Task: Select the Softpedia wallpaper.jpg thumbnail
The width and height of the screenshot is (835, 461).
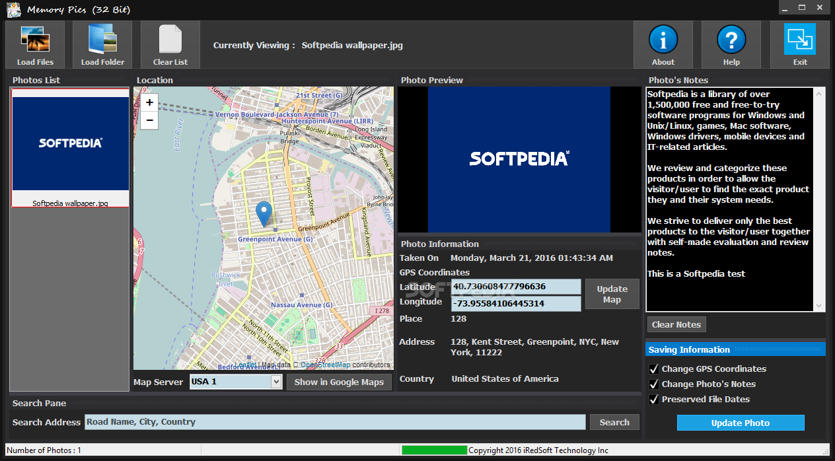Action: pos(70,148)
